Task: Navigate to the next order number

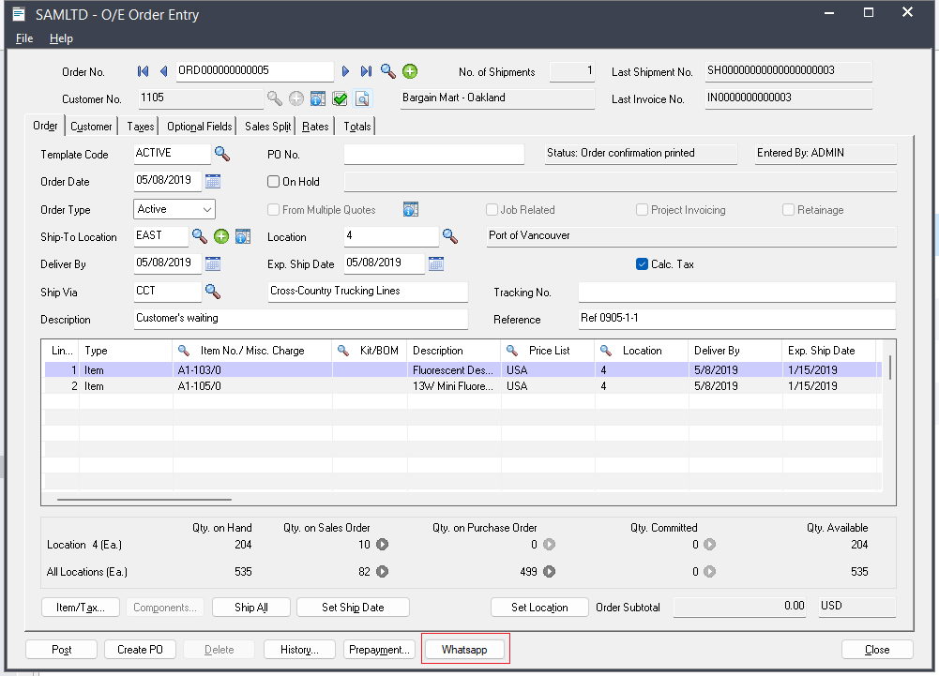Action: 345,71
